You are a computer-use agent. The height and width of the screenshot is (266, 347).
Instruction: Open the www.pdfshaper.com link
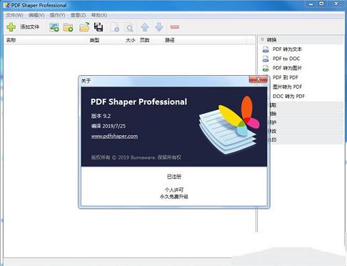(x=114, y=136)
